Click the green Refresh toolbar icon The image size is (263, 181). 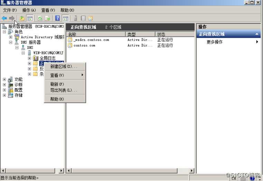tap(40, 18)
